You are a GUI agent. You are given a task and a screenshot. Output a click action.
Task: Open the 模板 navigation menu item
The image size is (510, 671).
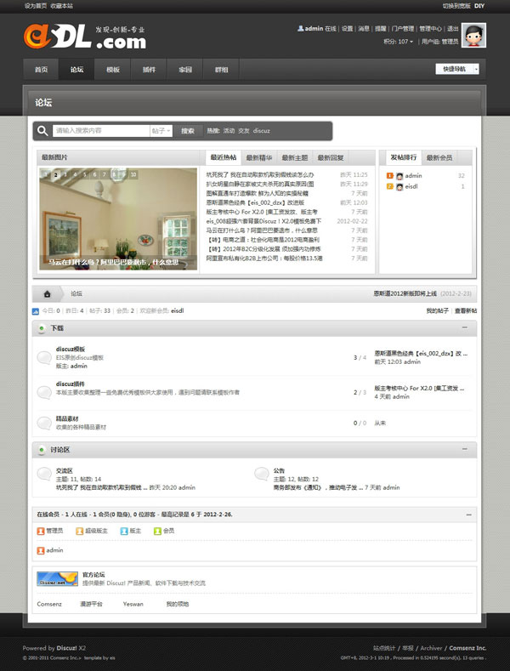pos(113,70)
